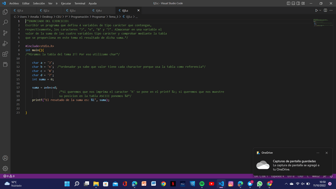Switch to the Ej3.c tab

point(73,10)
